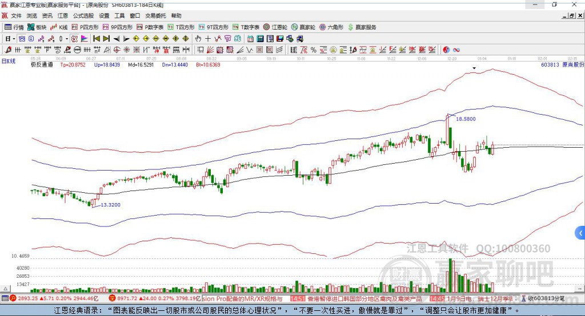
Task: Click the save floppy disk icon
Action: click(x=280, y=39)
